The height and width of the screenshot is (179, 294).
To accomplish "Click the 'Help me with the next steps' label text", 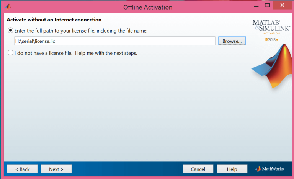I will pyautogui.click(x=106, y=53).
